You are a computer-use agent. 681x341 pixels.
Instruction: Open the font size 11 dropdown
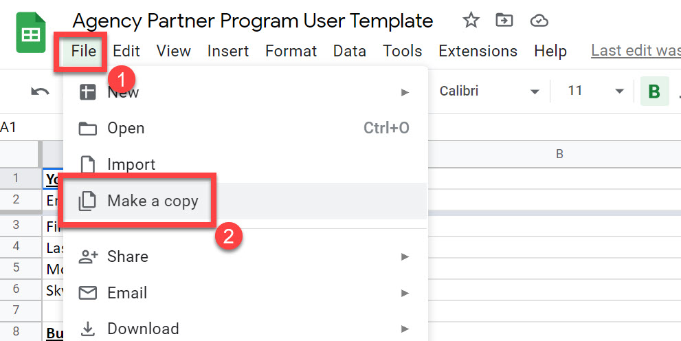(595, 91)
